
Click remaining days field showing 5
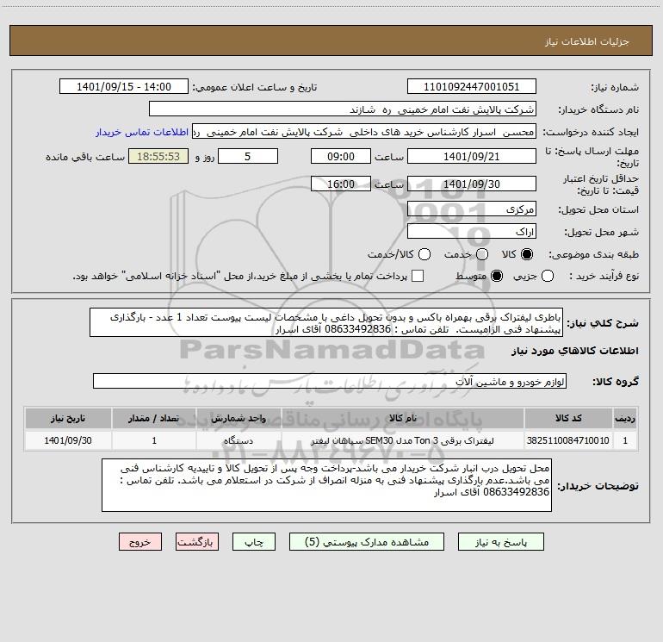(x=248, y=156)
